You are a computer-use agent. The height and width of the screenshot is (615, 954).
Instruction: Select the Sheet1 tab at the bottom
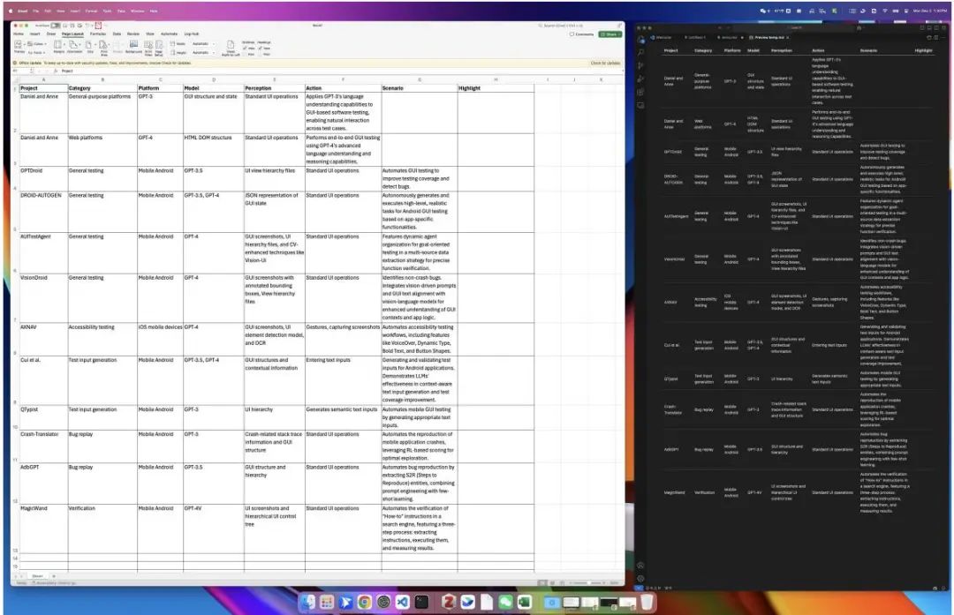pos(38,576)
